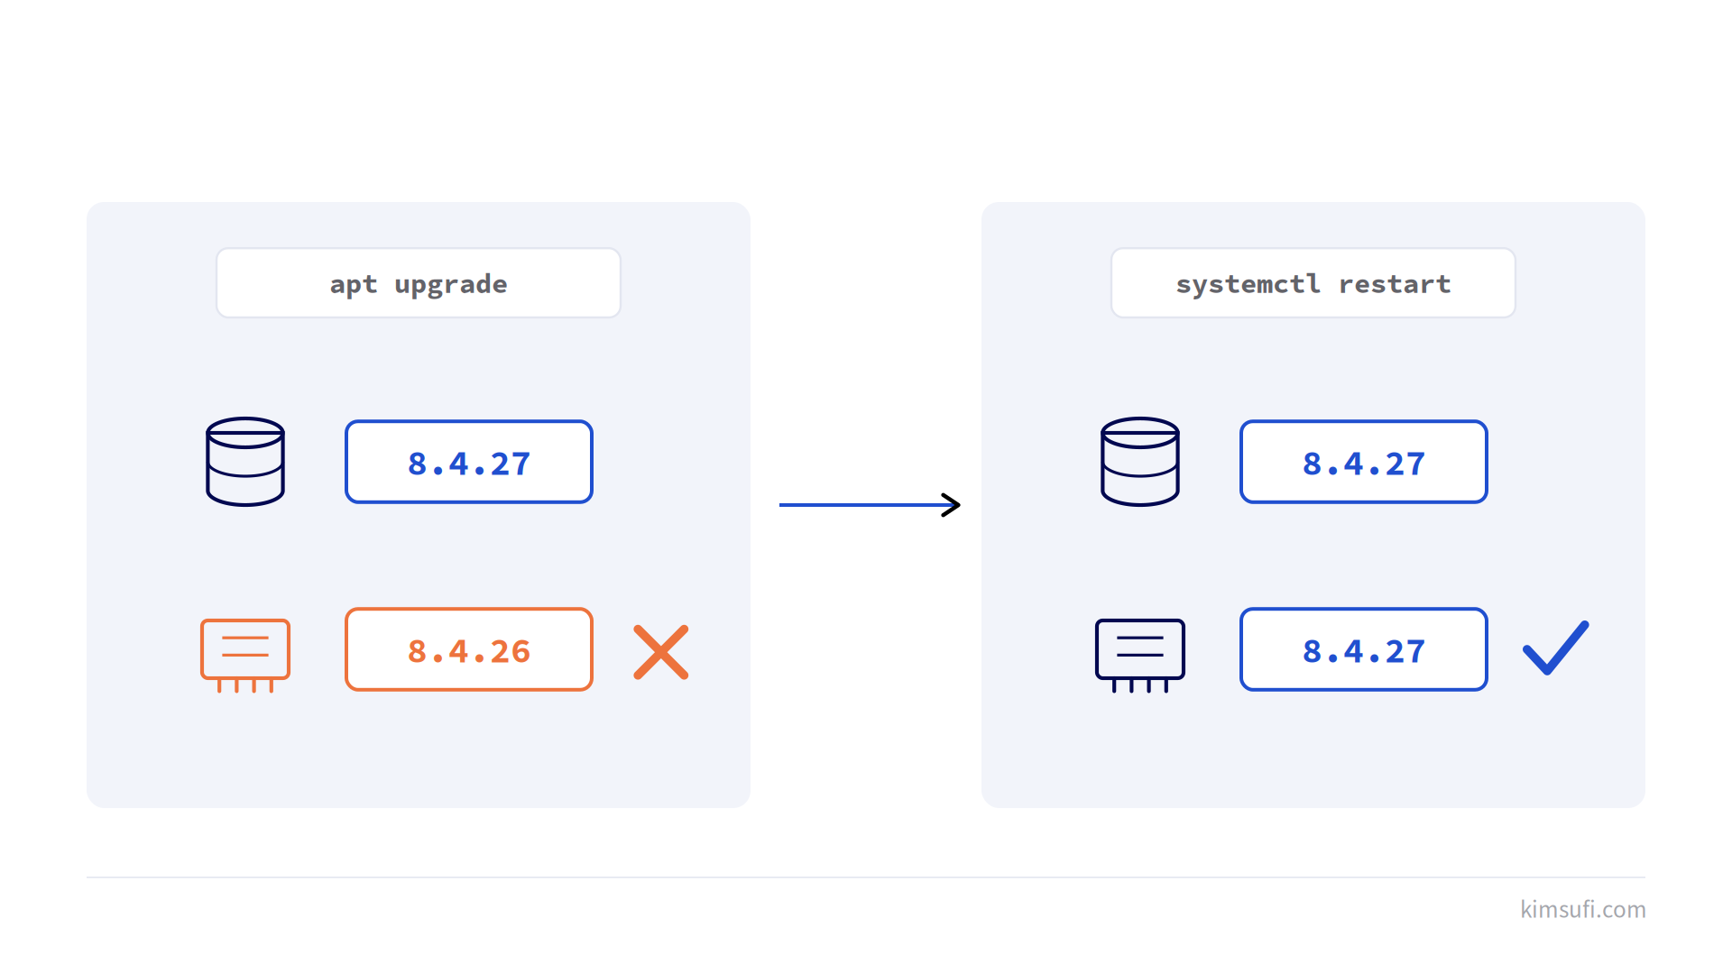Click the orange X mark
1732x974 pixels.
(x=661, y=652)
